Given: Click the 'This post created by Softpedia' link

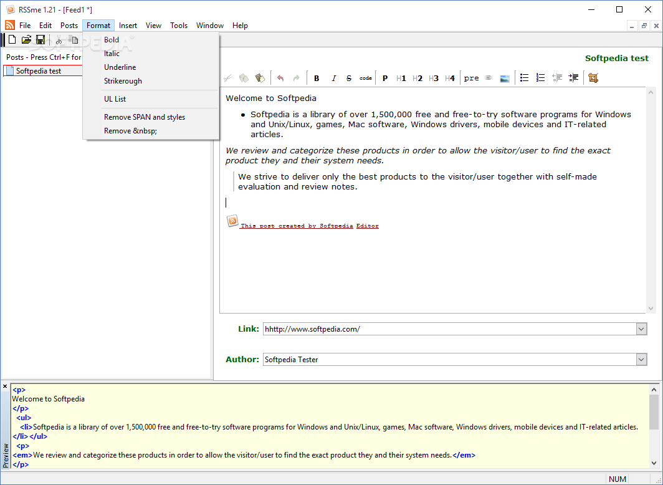Looking at the screenshot, I should [x=297, y=226].
